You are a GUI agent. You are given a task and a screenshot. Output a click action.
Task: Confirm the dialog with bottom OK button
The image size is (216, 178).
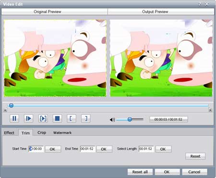pyautogui.click(x=167, y=172)
